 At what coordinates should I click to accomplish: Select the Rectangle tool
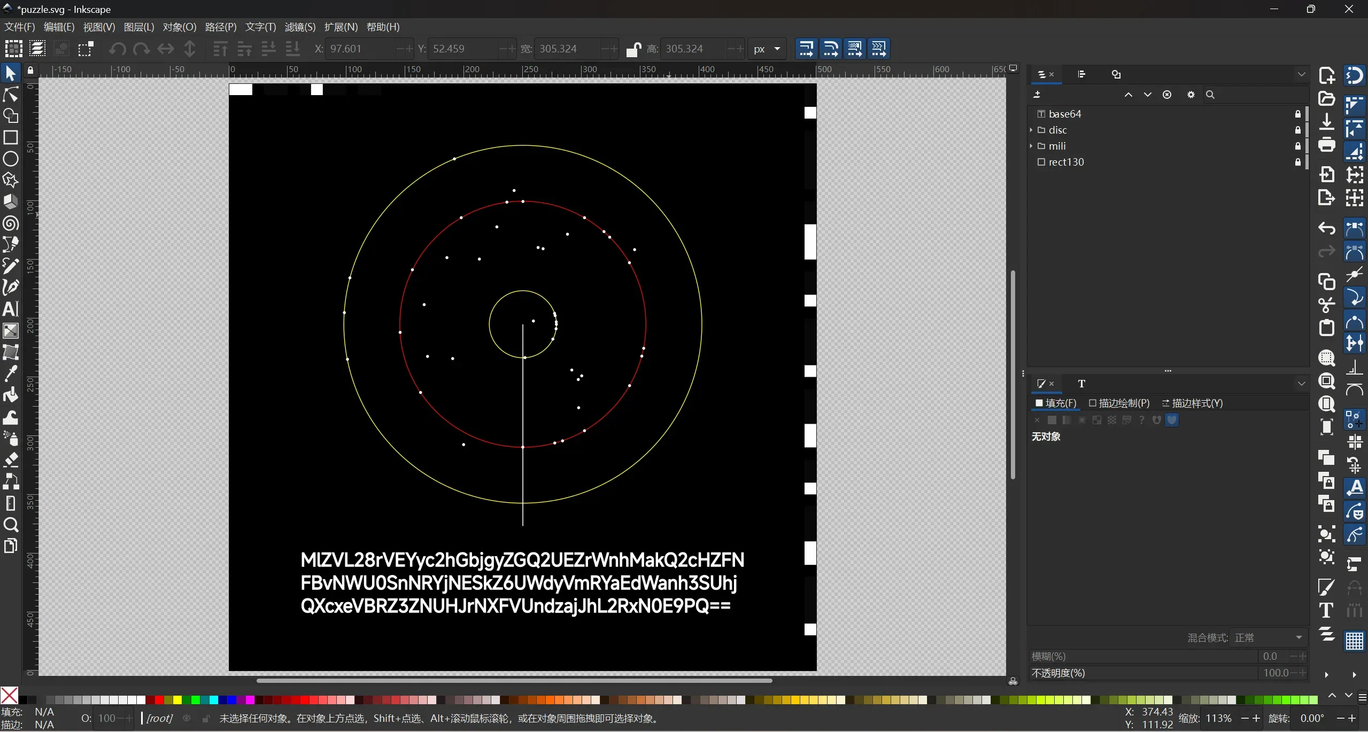pyautogui.click(x=11, y=137)
